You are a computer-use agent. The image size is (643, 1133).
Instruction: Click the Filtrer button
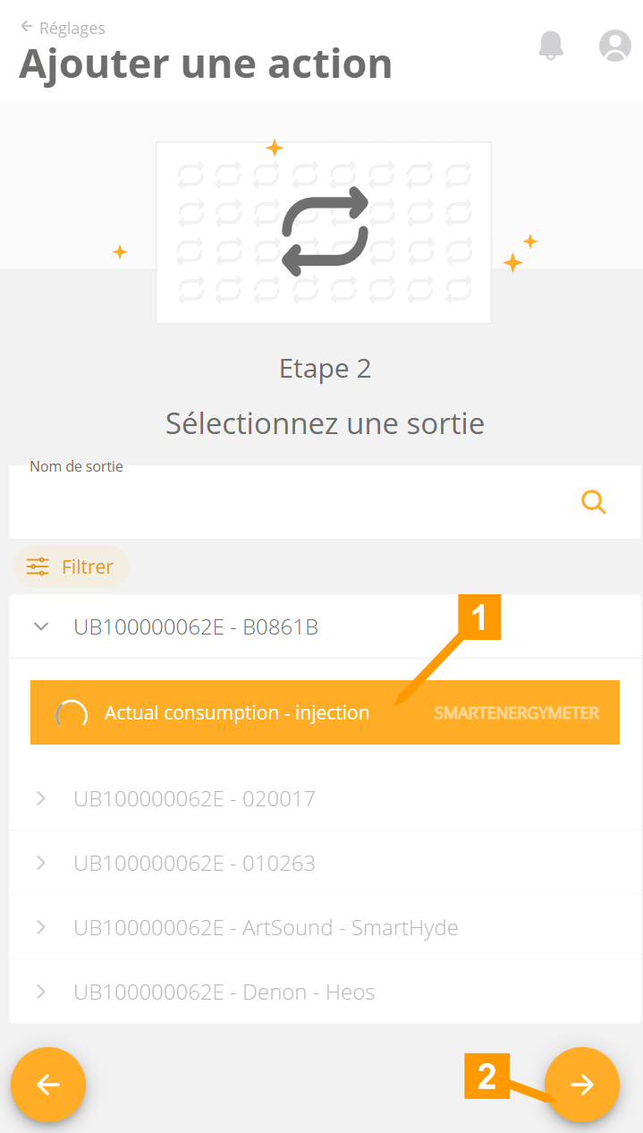click(72, 566)
